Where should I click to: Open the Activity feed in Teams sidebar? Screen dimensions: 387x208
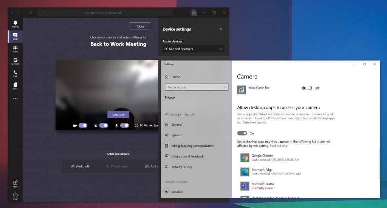pos(15,24)
